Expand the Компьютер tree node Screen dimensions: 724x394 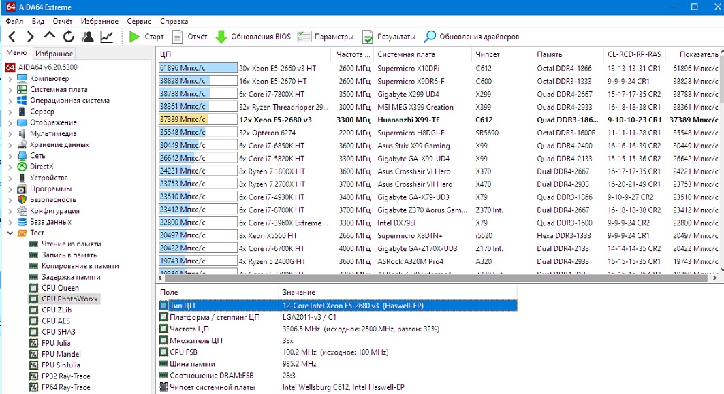point(10,78)
